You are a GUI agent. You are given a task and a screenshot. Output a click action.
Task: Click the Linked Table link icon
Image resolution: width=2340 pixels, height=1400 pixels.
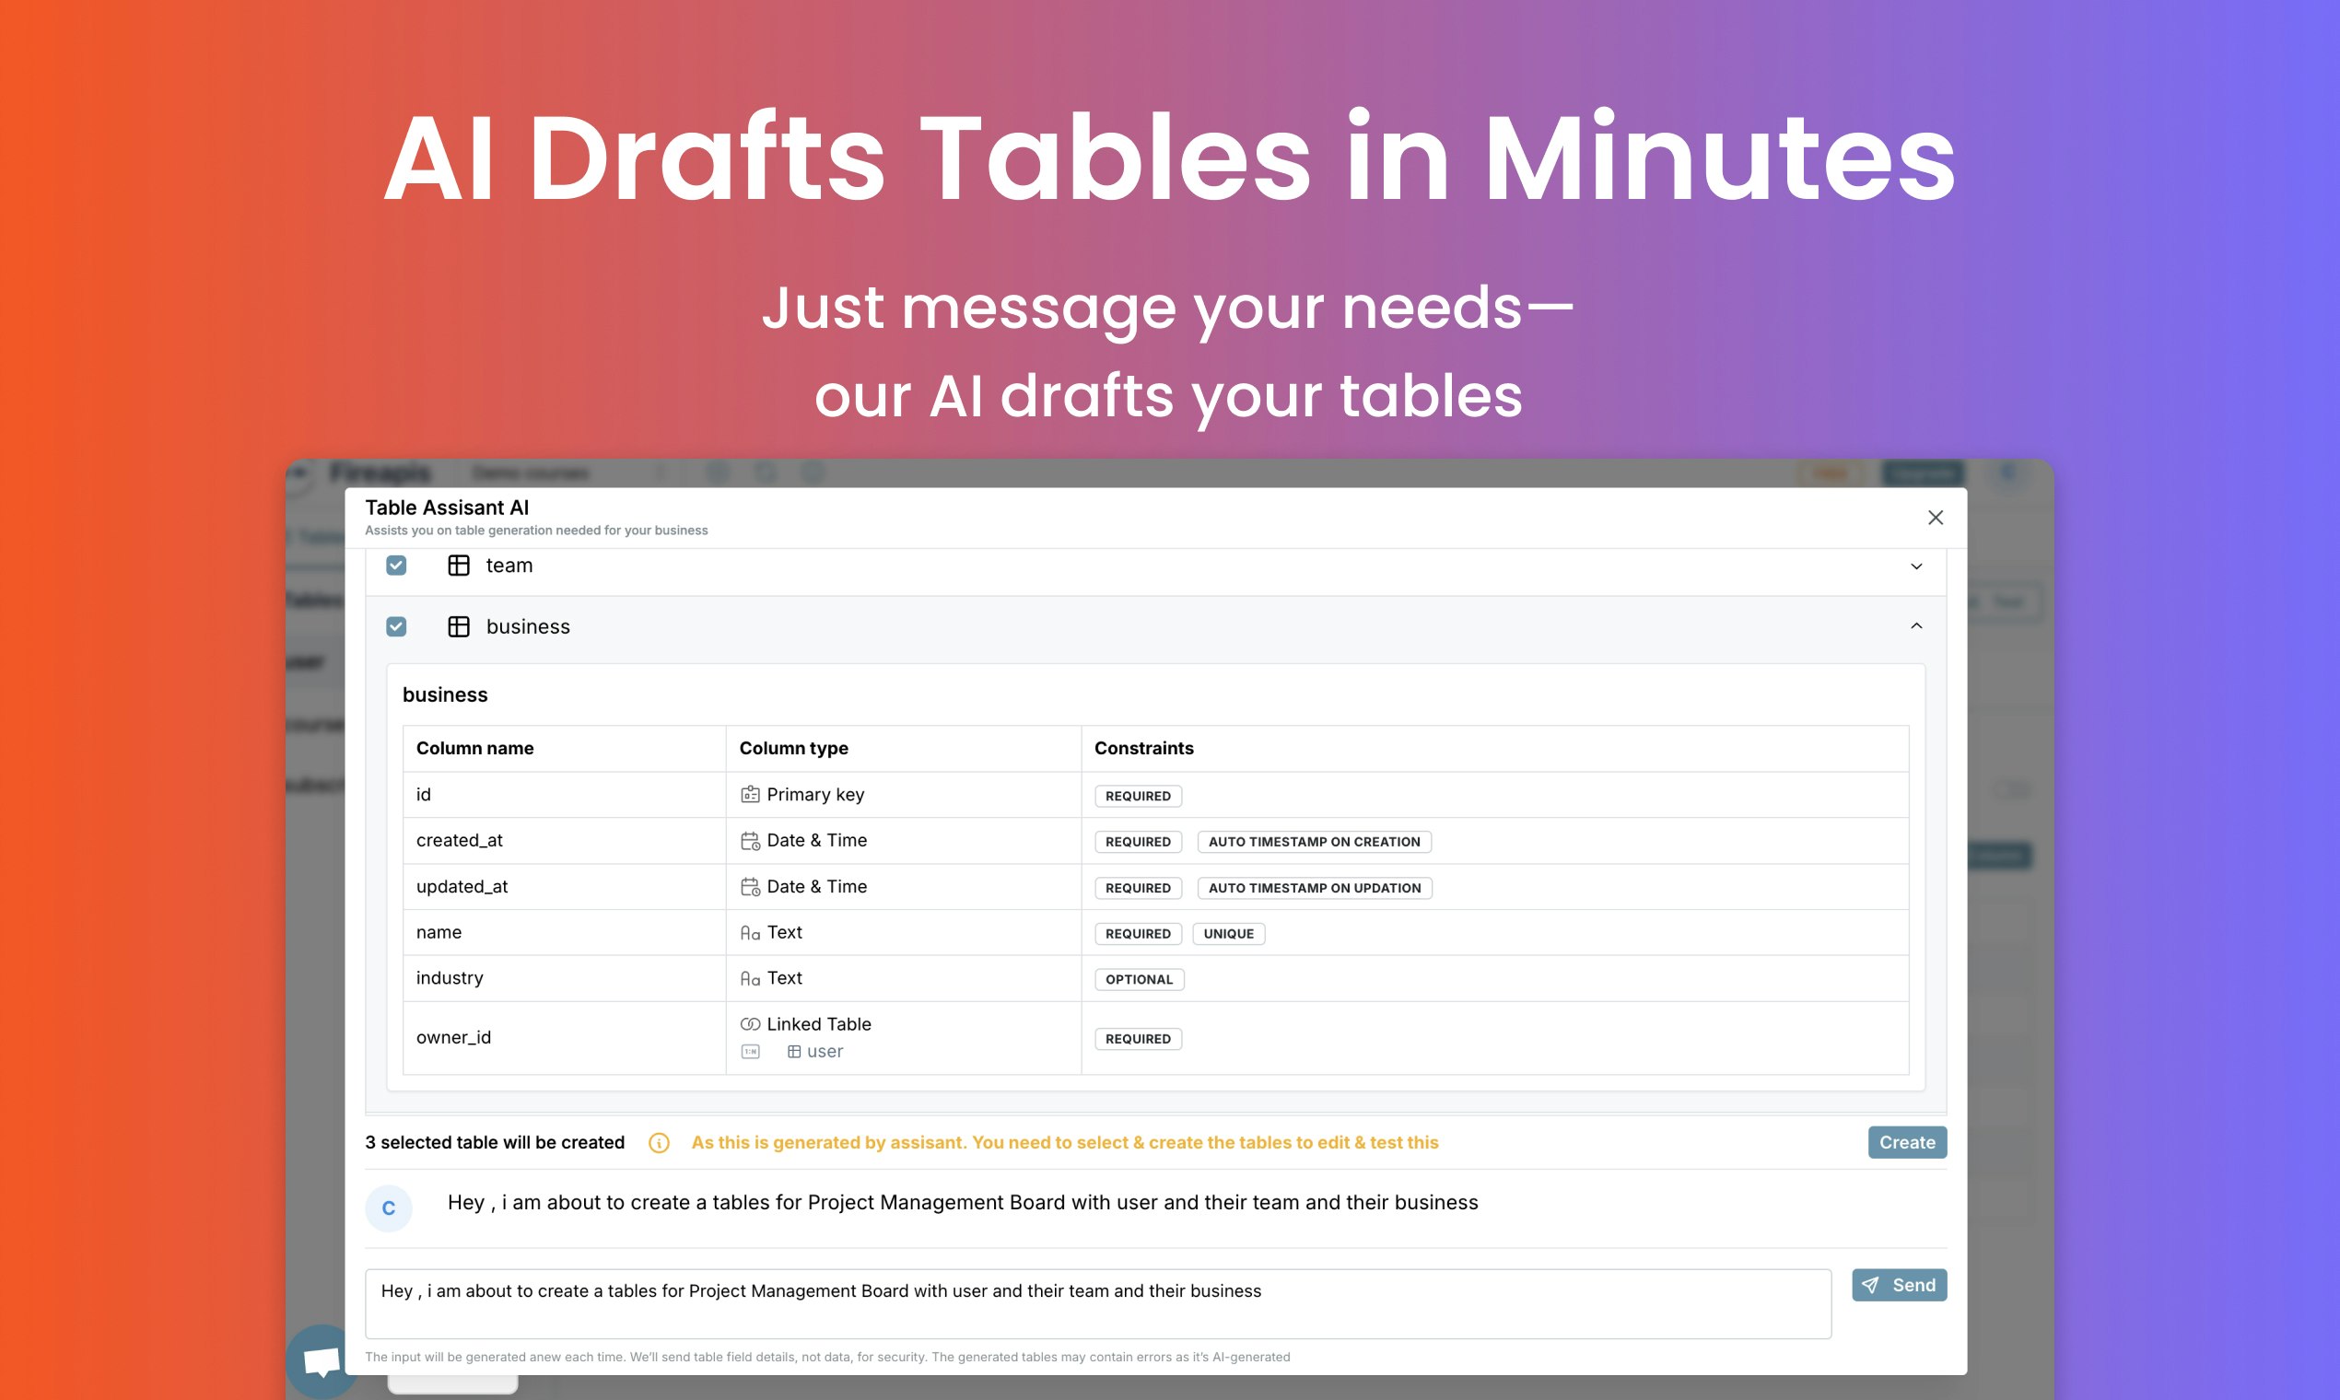click(750, 1023)
